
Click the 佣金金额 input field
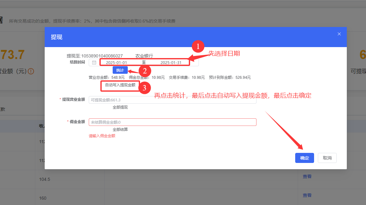pyautogui.click(x=172, y=122)
